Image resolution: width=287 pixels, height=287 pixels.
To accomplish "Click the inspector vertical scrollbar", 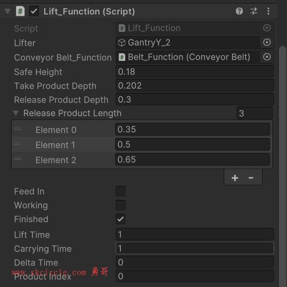I will pyautogui.click(x=283, y=166).
